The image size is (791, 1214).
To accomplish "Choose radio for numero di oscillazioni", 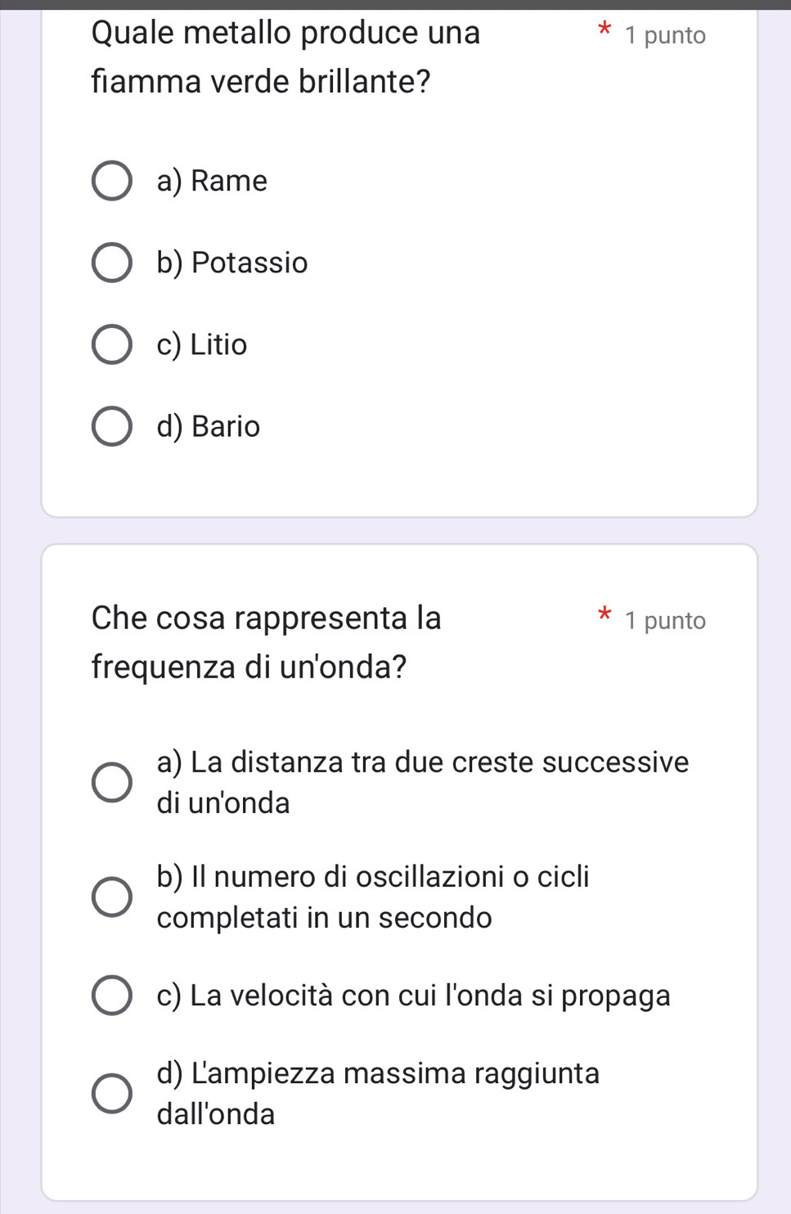I will coord(111,897).
